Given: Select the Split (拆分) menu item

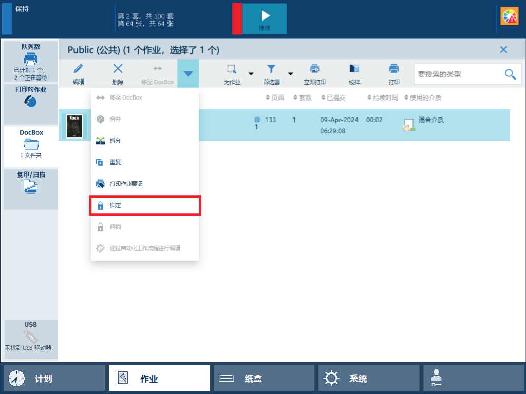Looking at the screenshot, I should 145,141.
